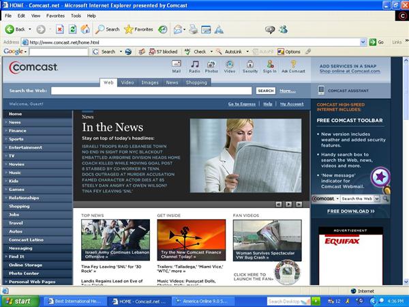Open Google Search button dropdown arrow

click(121, 52)
